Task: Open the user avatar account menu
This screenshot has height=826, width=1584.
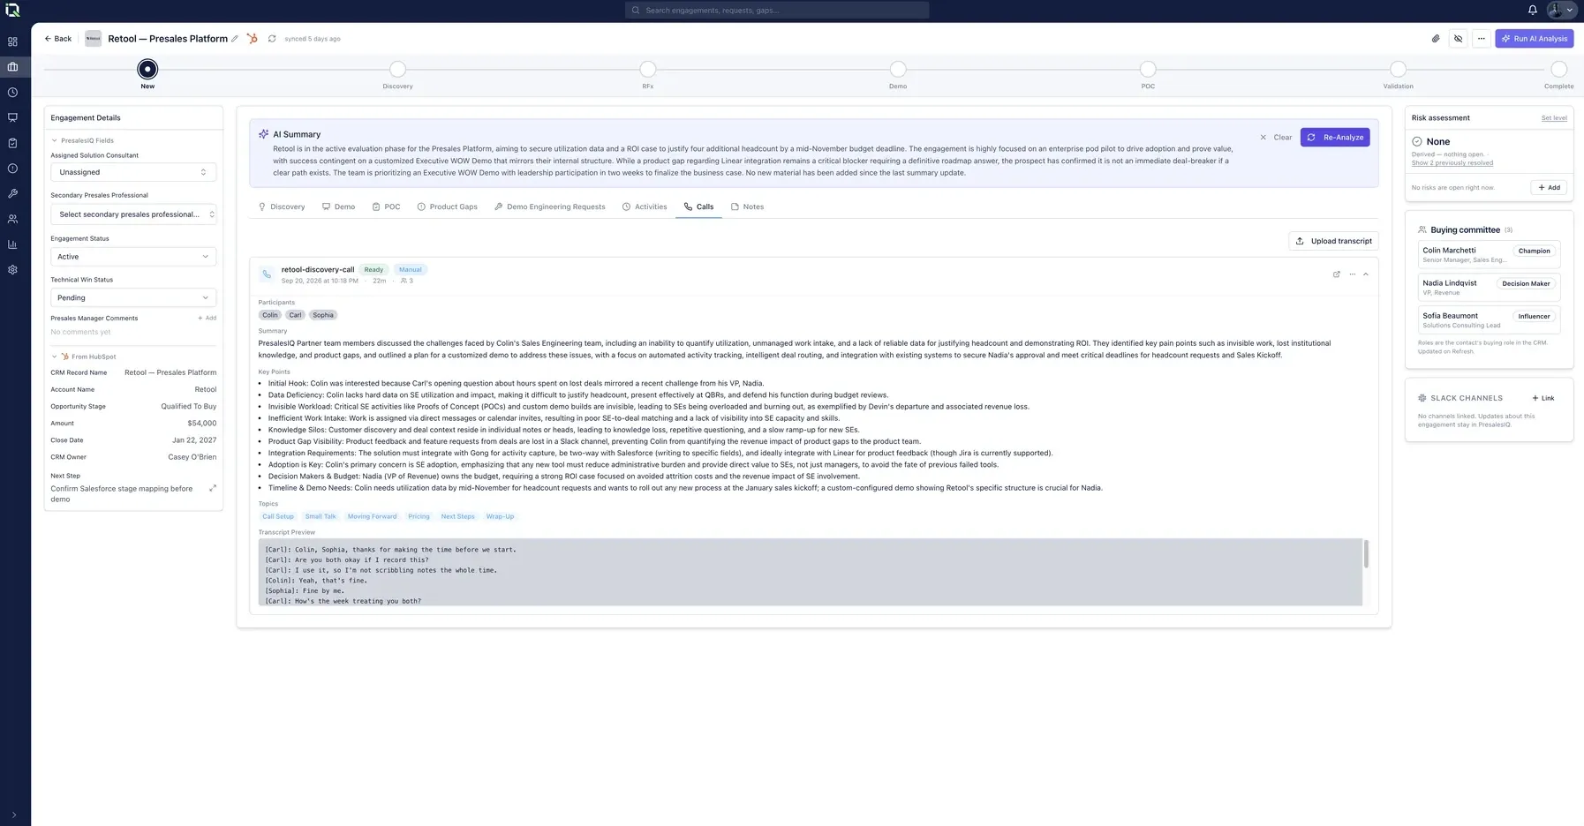Action: [1561, 11]
